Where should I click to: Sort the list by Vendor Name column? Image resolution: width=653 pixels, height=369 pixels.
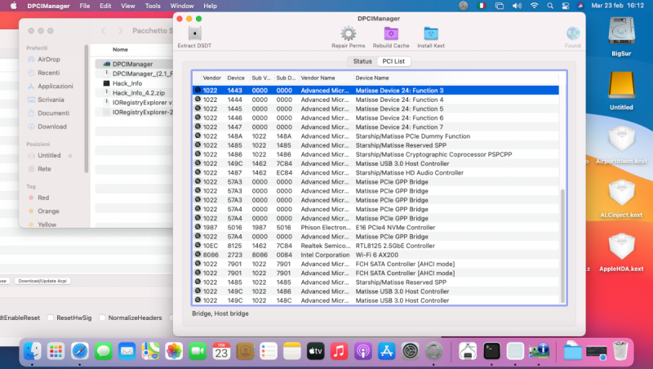coord(318,78)
